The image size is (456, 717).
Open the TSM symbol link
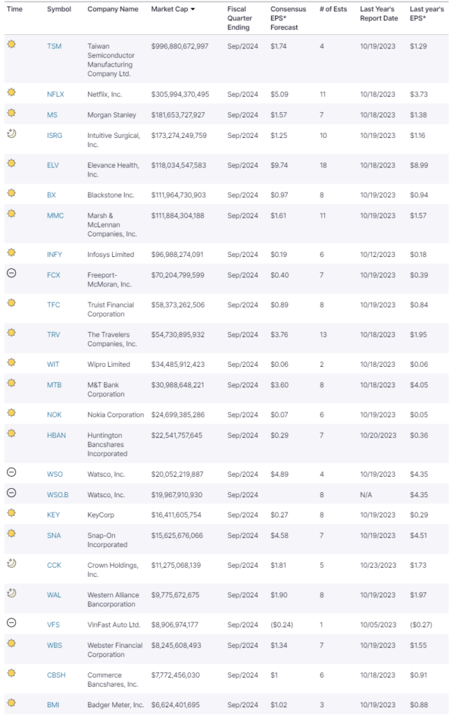(54, 46)
